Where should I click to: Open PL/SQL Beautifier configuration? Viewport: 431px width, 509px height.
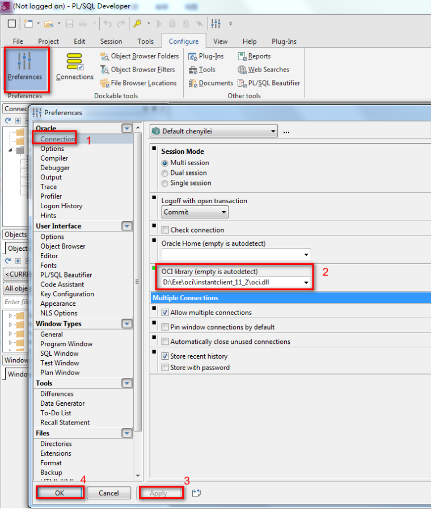[x=269, y=83]
